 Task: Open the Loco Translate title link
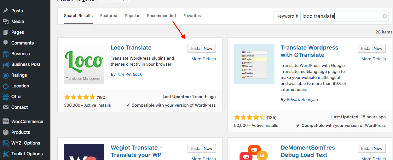click(131, 48)
